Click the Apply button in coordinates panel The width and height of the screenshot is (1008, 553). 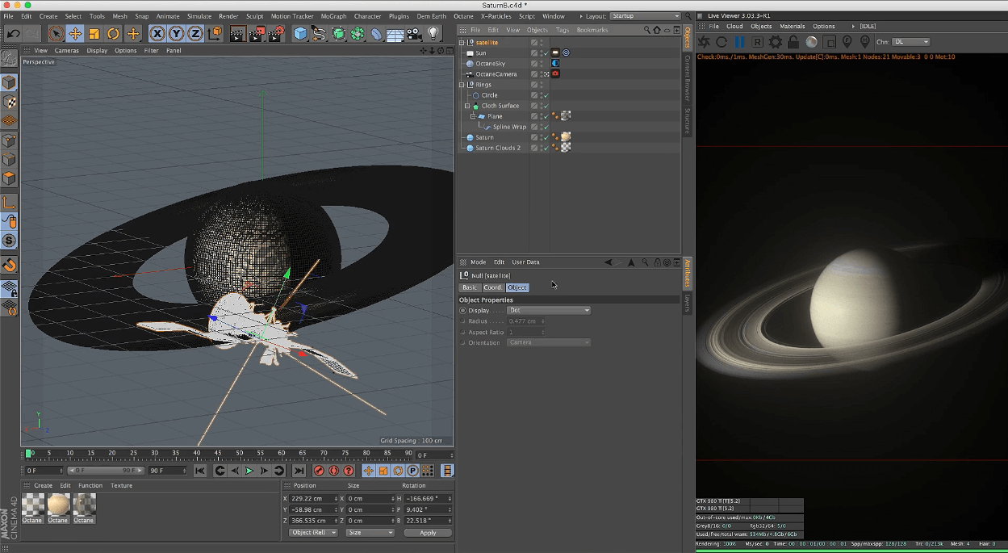coord(428,533)
